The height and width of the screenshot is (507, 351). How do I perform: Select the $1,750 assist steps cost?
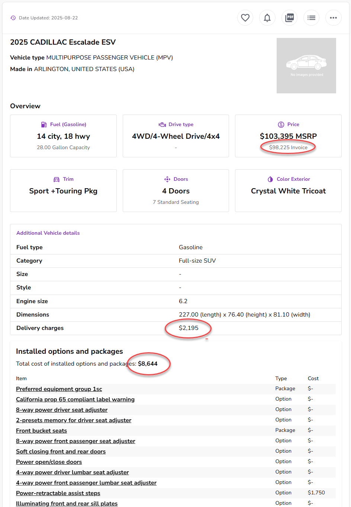point(316,492)
